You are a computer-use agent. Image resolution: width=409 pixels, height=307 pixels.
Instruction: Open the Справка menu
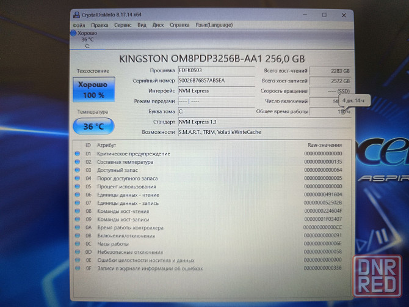179,25
